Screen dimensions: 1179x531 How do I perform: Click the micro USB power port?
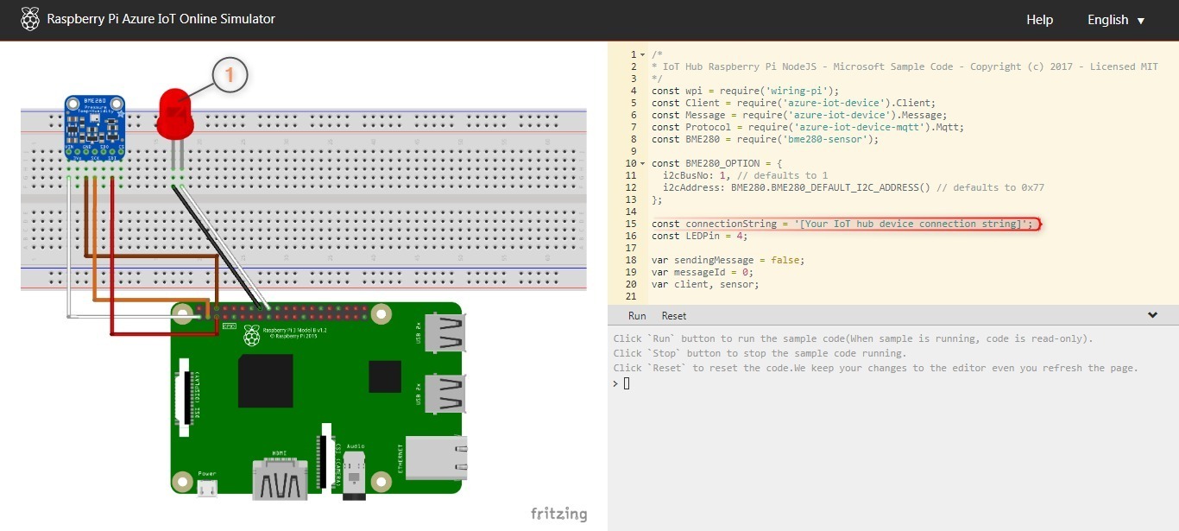click(207, 488)
